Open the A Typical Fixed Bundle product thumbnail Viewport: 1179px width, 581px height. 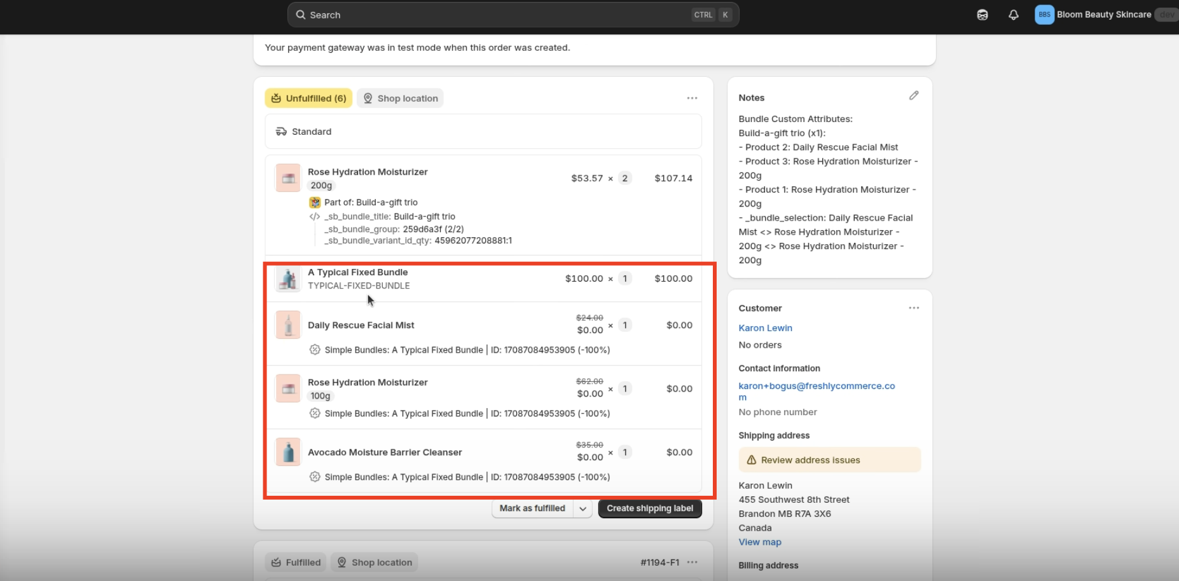pos(288,278)
